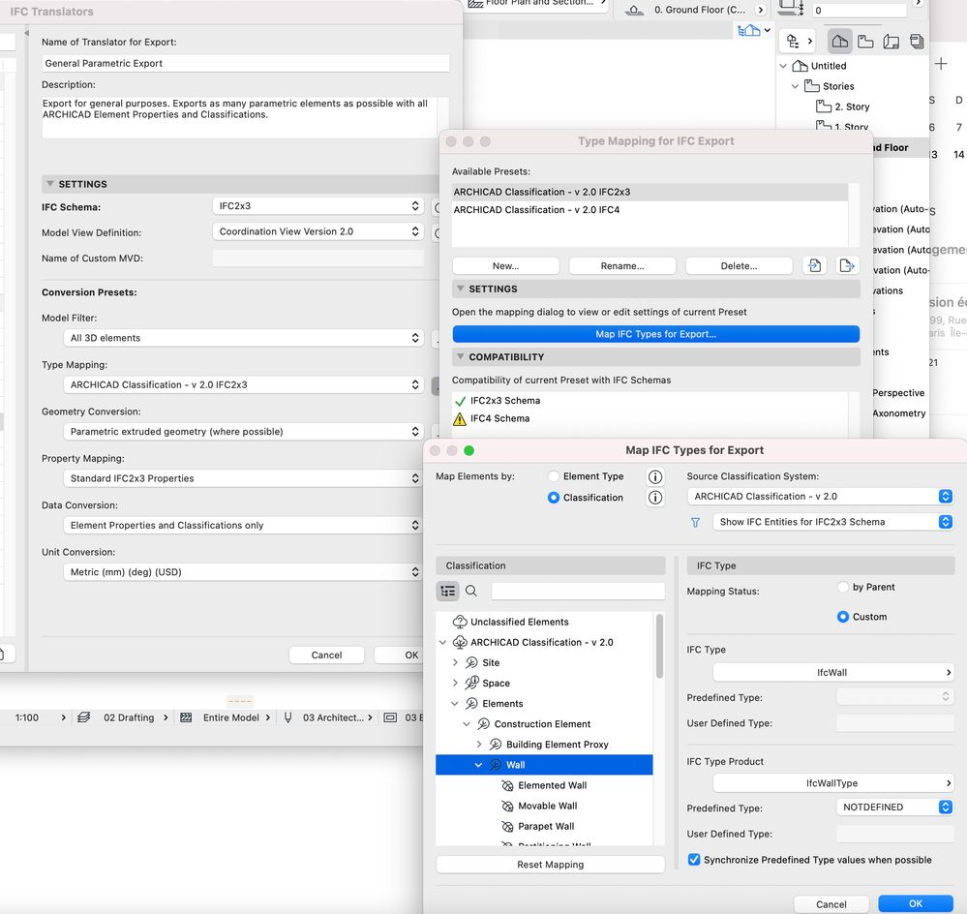Click the IFC entities filter funnel icon
Image resolution: width=967 pixels, height=914 pixels.
click(x=695, y=523)
